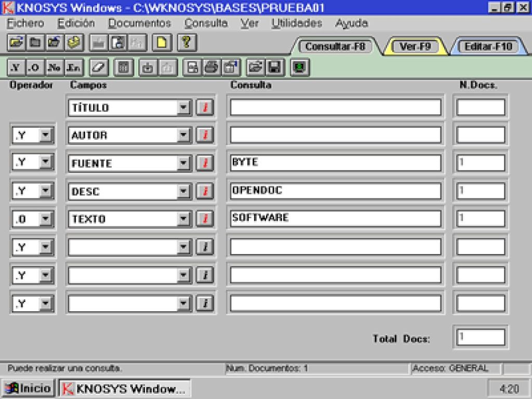Click the eraser icon to clear query
The image size is (532, 399).
pos(98,68)
